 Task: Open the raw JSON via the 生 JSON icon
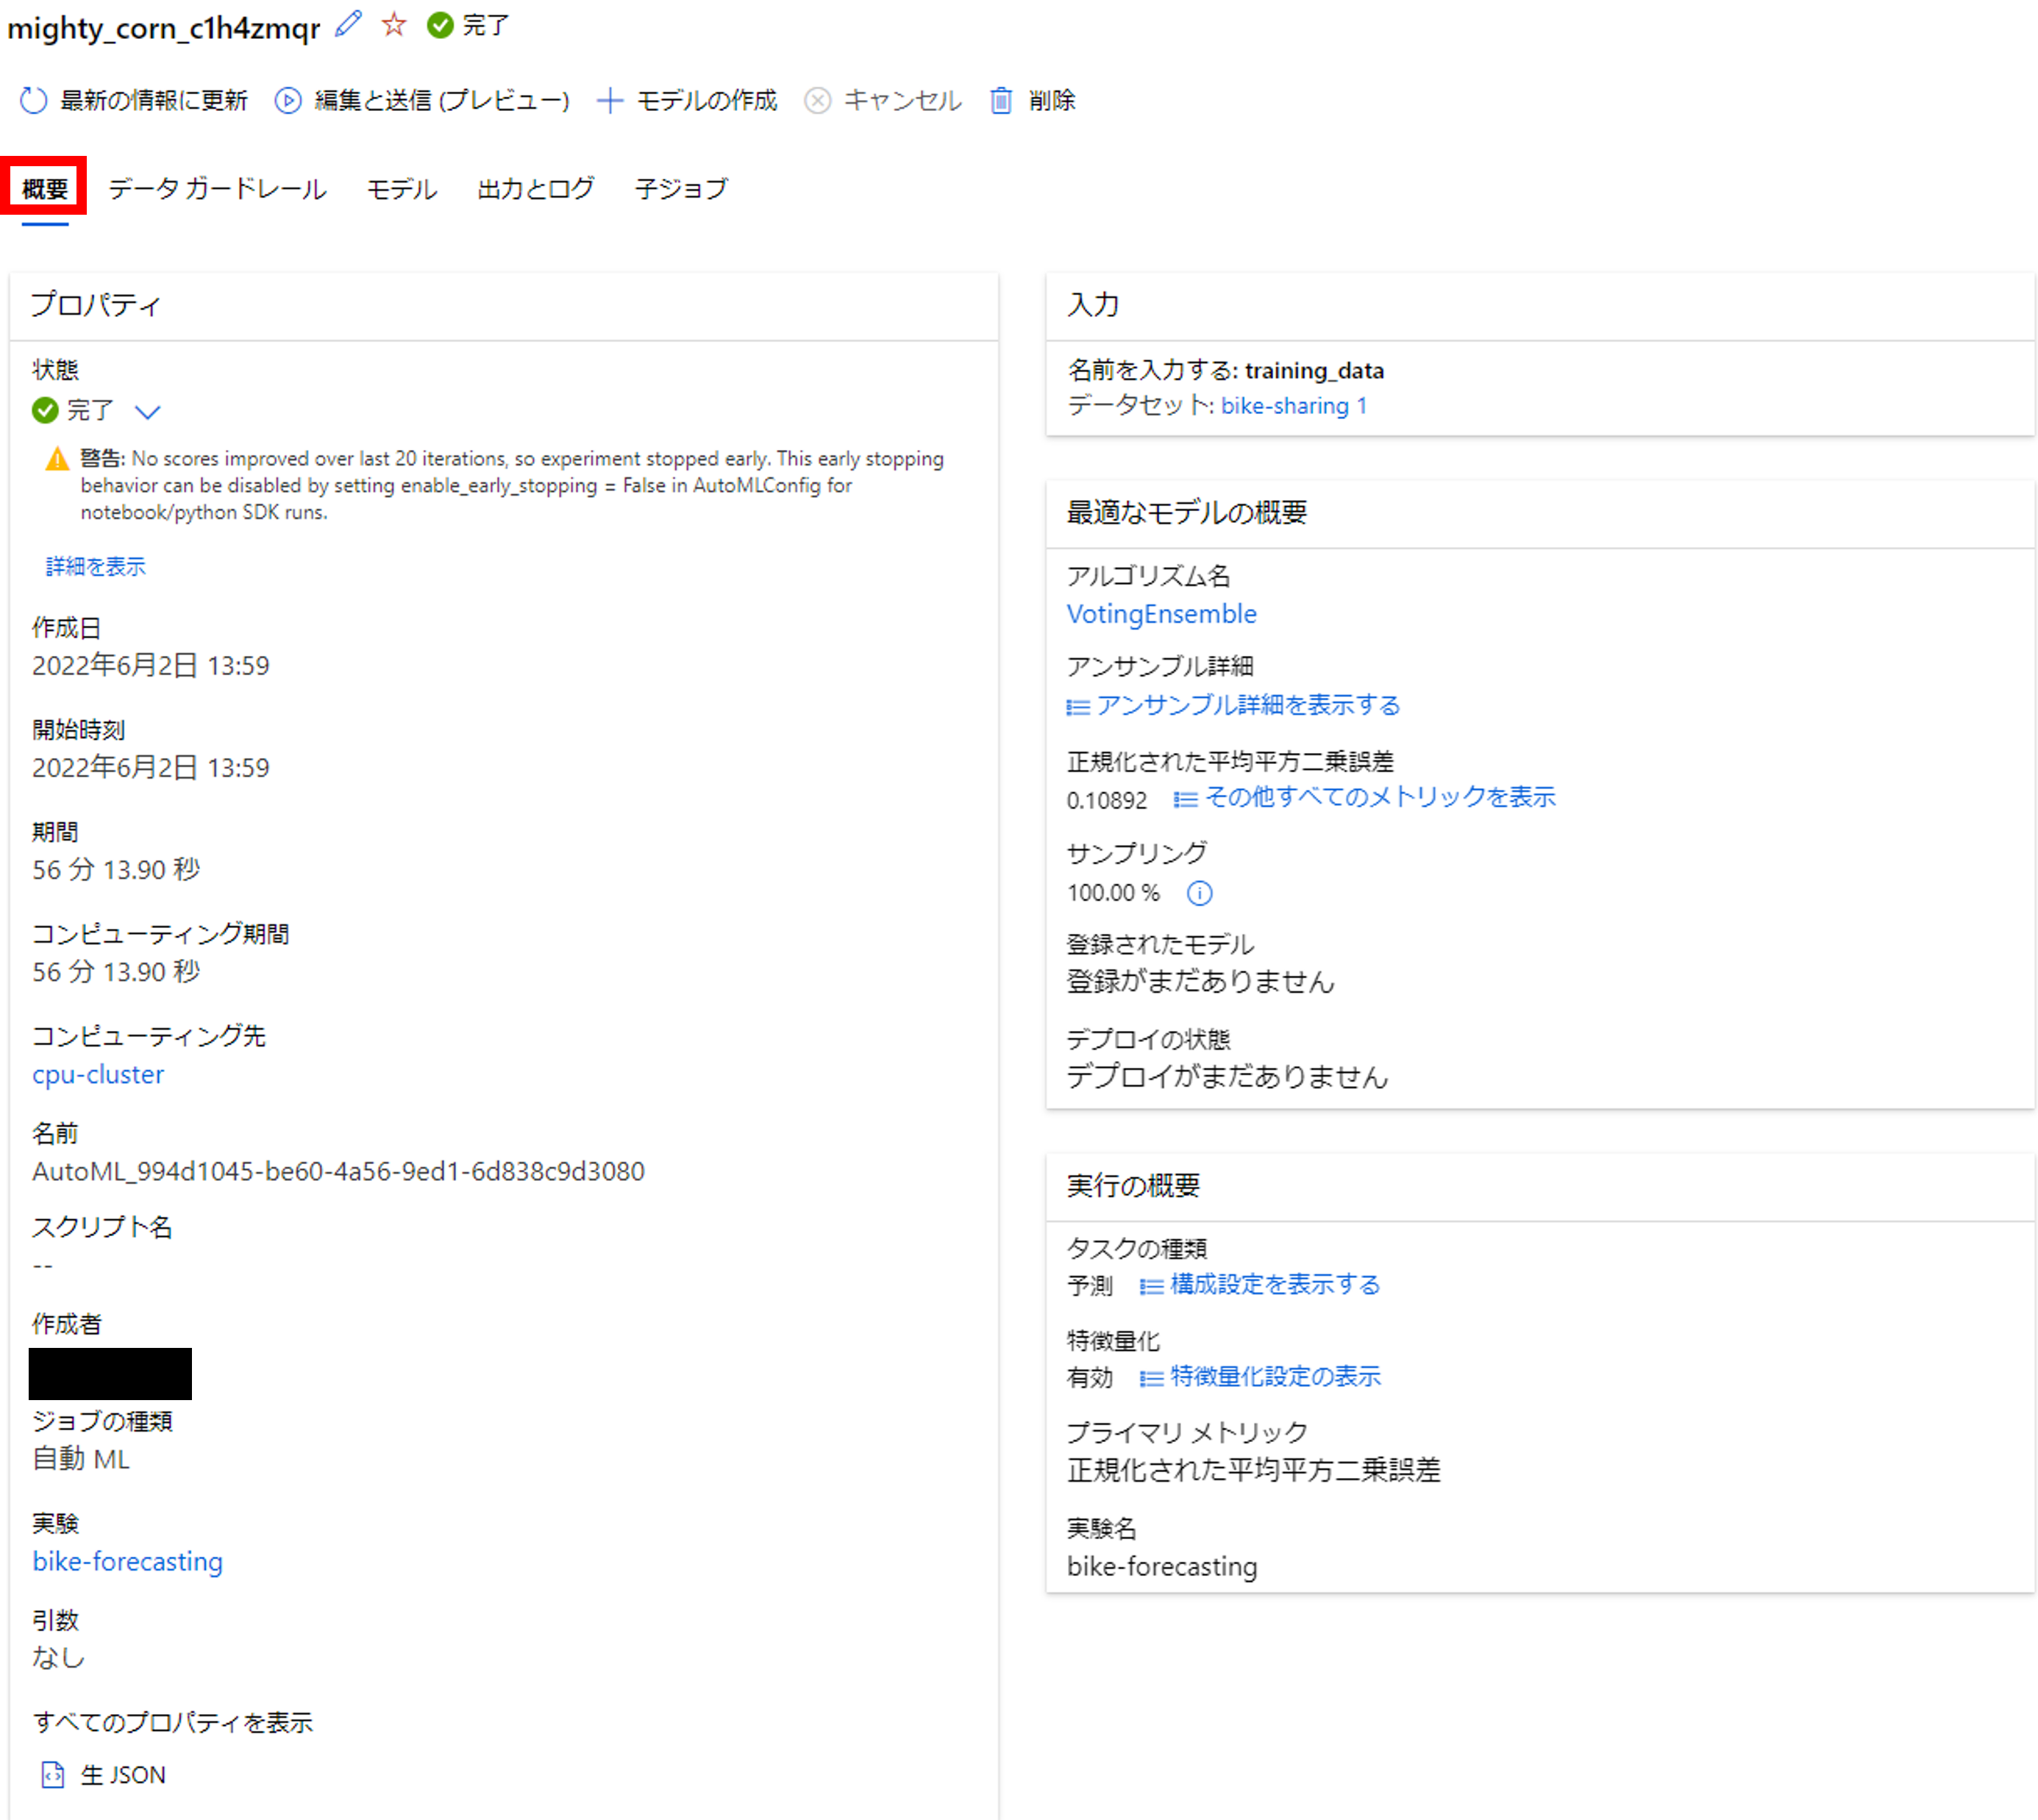click(x=52, y=1775)
